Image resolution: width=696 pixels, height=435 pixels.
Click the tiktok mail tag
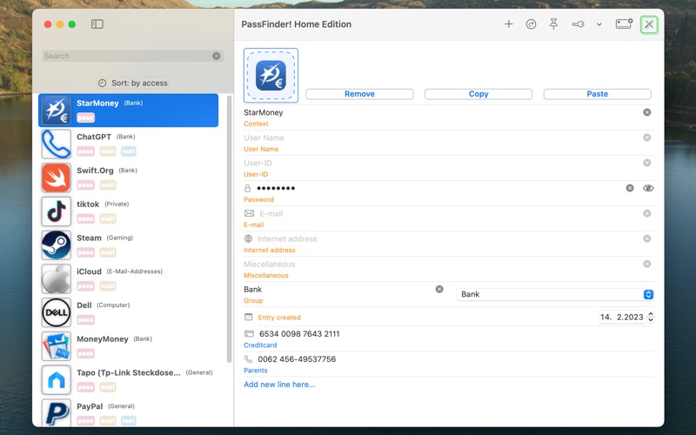(108, 219)
